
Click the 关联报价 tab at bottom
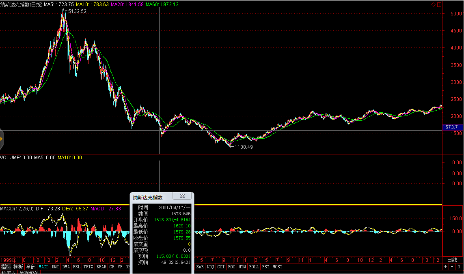click(x=29, y=272)
